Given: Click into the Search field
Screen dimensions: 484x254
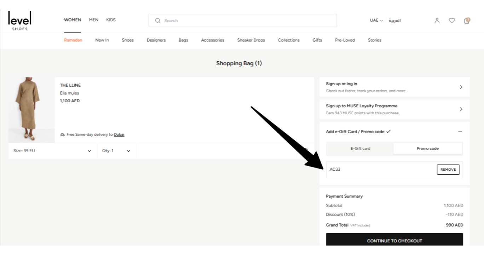Looking at the screenshot, I should coord(243,20).
